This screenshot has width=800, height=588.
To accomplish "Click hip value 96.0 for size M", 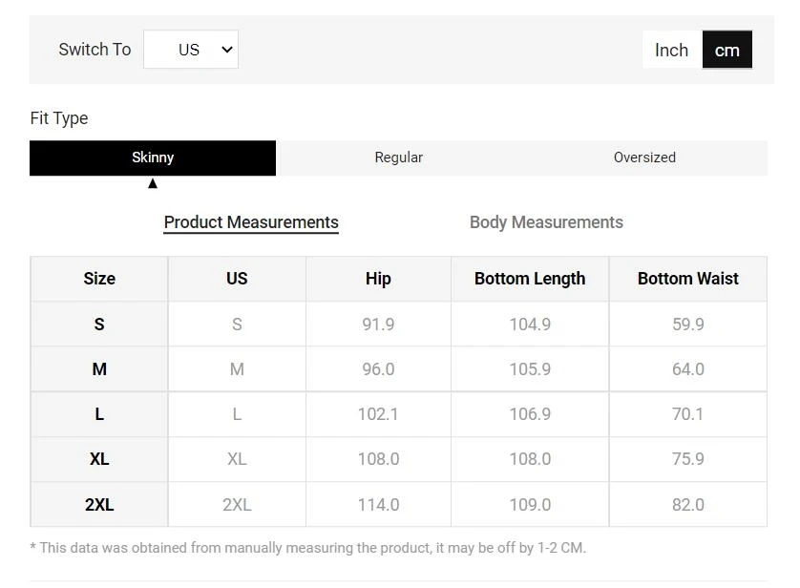I will coord(378,369).
